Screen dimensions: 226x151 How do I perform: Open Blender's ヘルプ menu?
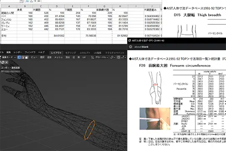tap(41, 52)
